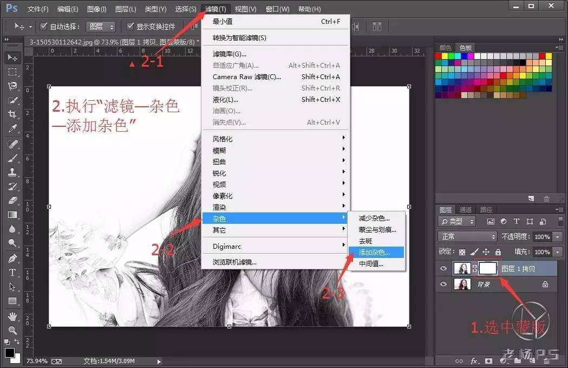
Task: Select the Eraser tool
Action: (12, 201)
